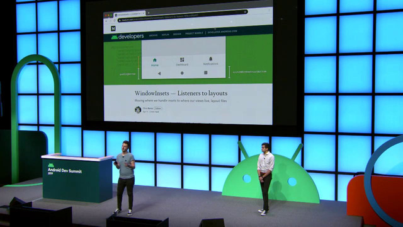Follow the author with Follow button

158,108
